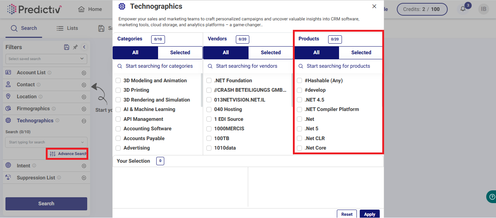Click the Intent info icon
The image size is (496, 218).
(34, 166)
